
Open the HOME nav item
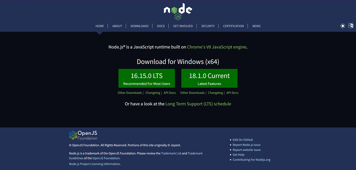coord(100,26)
